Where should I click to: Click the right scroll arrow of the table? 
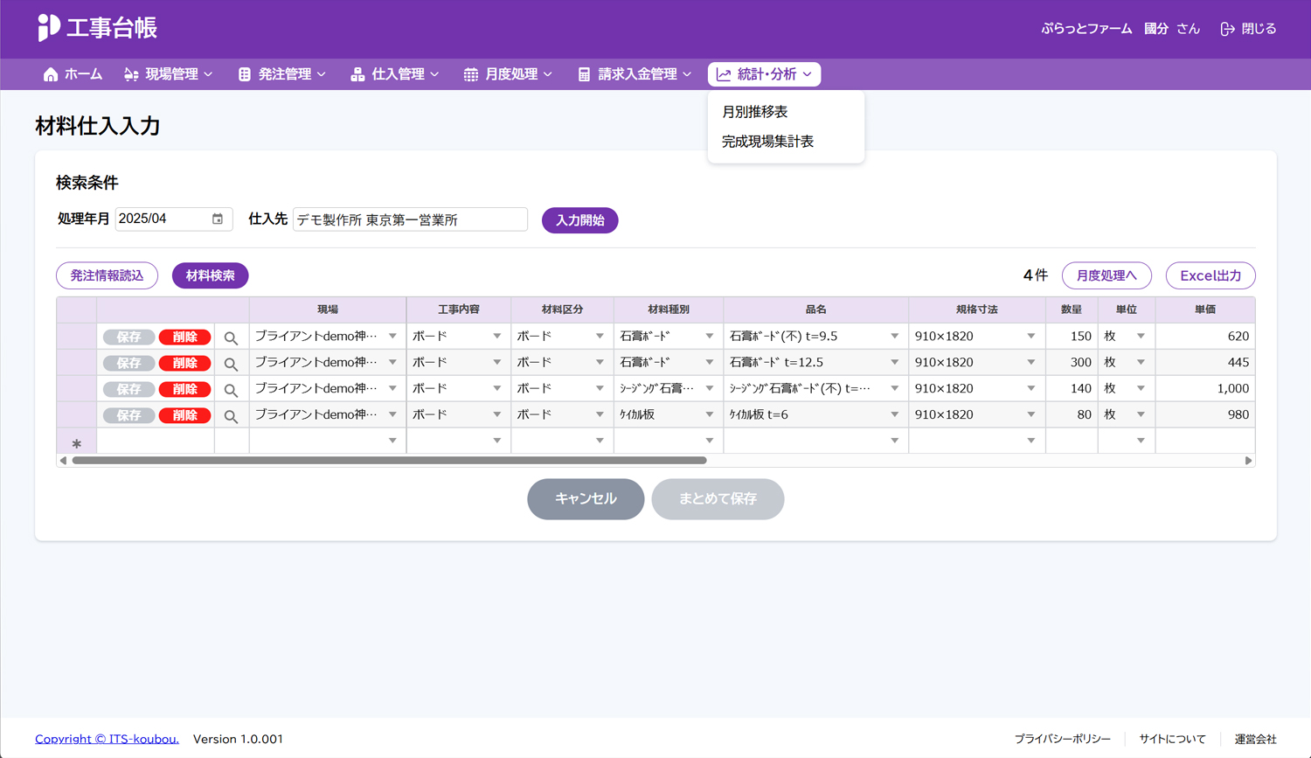pyautogui.click(x=1248, y=460)
